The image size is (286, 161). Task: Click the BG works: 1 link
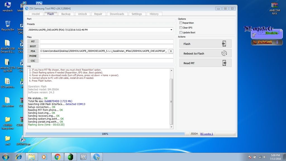[x=207, y=134]
